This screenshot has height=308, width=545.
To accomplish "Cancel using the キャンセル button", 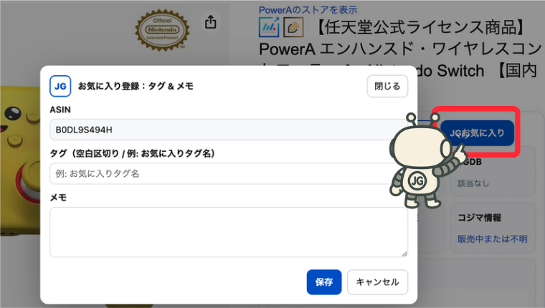I will pyautogui.click(x=377, y=282).
